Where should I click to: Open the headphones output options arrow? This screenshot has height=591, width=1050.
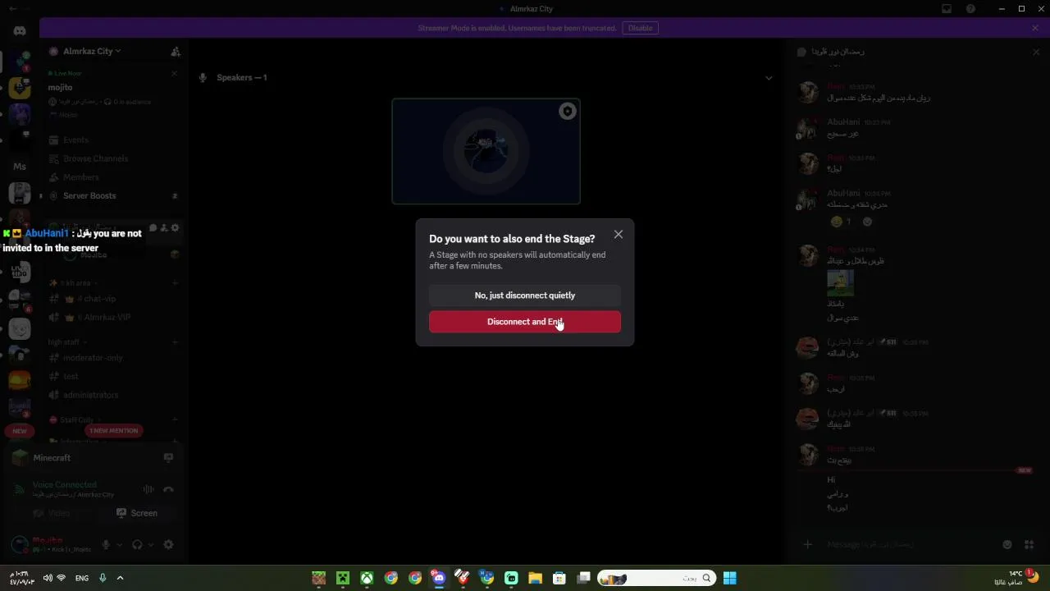(150, 545)
